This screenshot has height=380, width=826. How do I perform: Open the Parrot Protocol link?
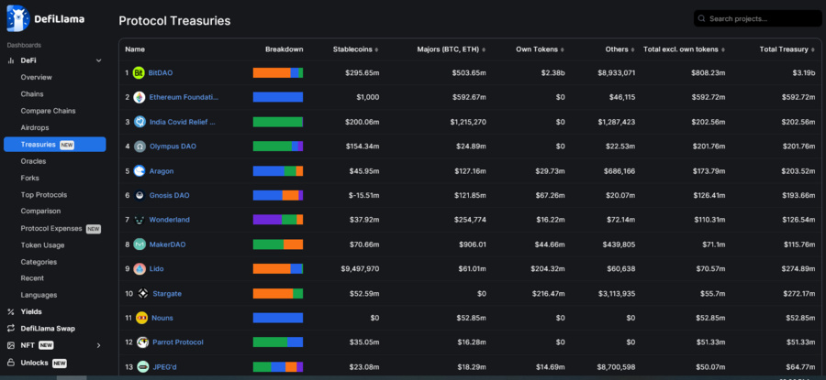pos(177,342)
